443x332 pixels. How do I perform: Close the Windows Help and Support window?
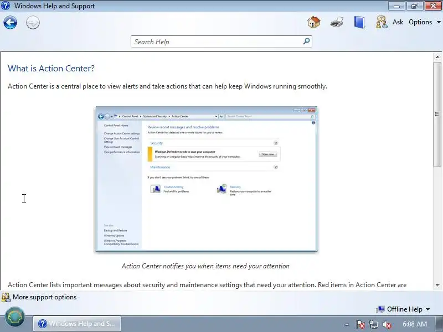[x=433, y=6]
